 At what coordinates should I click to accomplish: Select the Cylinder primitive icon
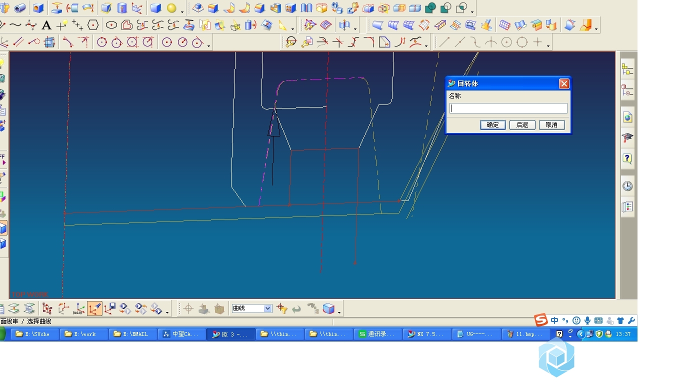pyautogui.click(x=122, y=8)
